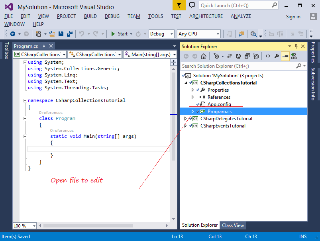
Task: Toggle Preview Selected Items in Solution Explorer
Action: pos(285,56)
